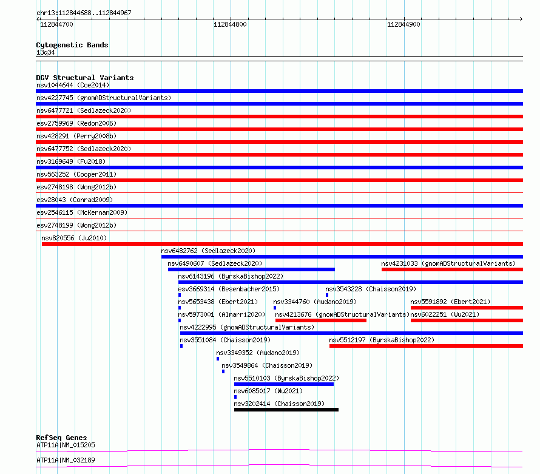Screen dimensions: 540x474
Task: Select nsv5512197 (ByrskaBishop2022) variant
Action: [382, 340]
